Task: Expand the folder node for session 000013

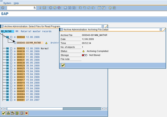Action: pyautogui.click(x=8, y=86)
